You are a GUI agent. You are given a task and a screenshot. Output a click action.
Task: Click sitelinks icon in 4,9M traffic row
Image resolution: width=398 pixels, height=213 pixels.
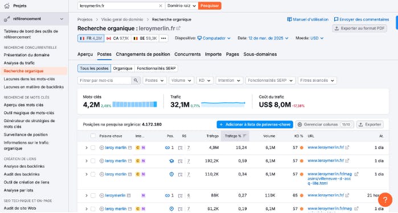click(167, 148)
